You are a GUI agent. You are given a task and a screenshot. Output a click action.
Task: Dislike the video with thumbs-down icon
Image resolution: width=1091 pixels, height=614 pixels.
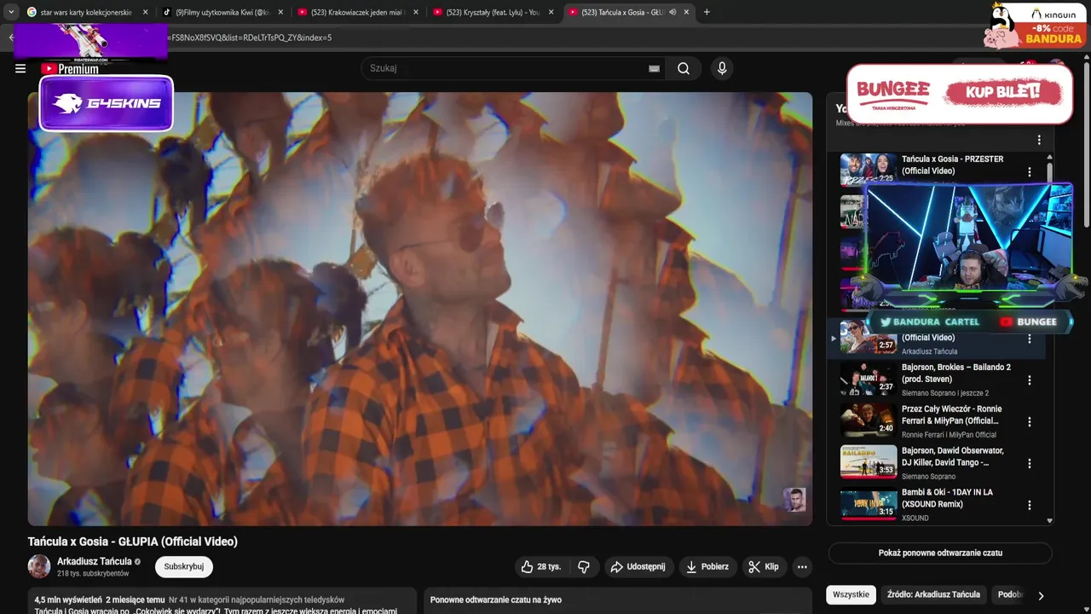click(x=584, y=566)
